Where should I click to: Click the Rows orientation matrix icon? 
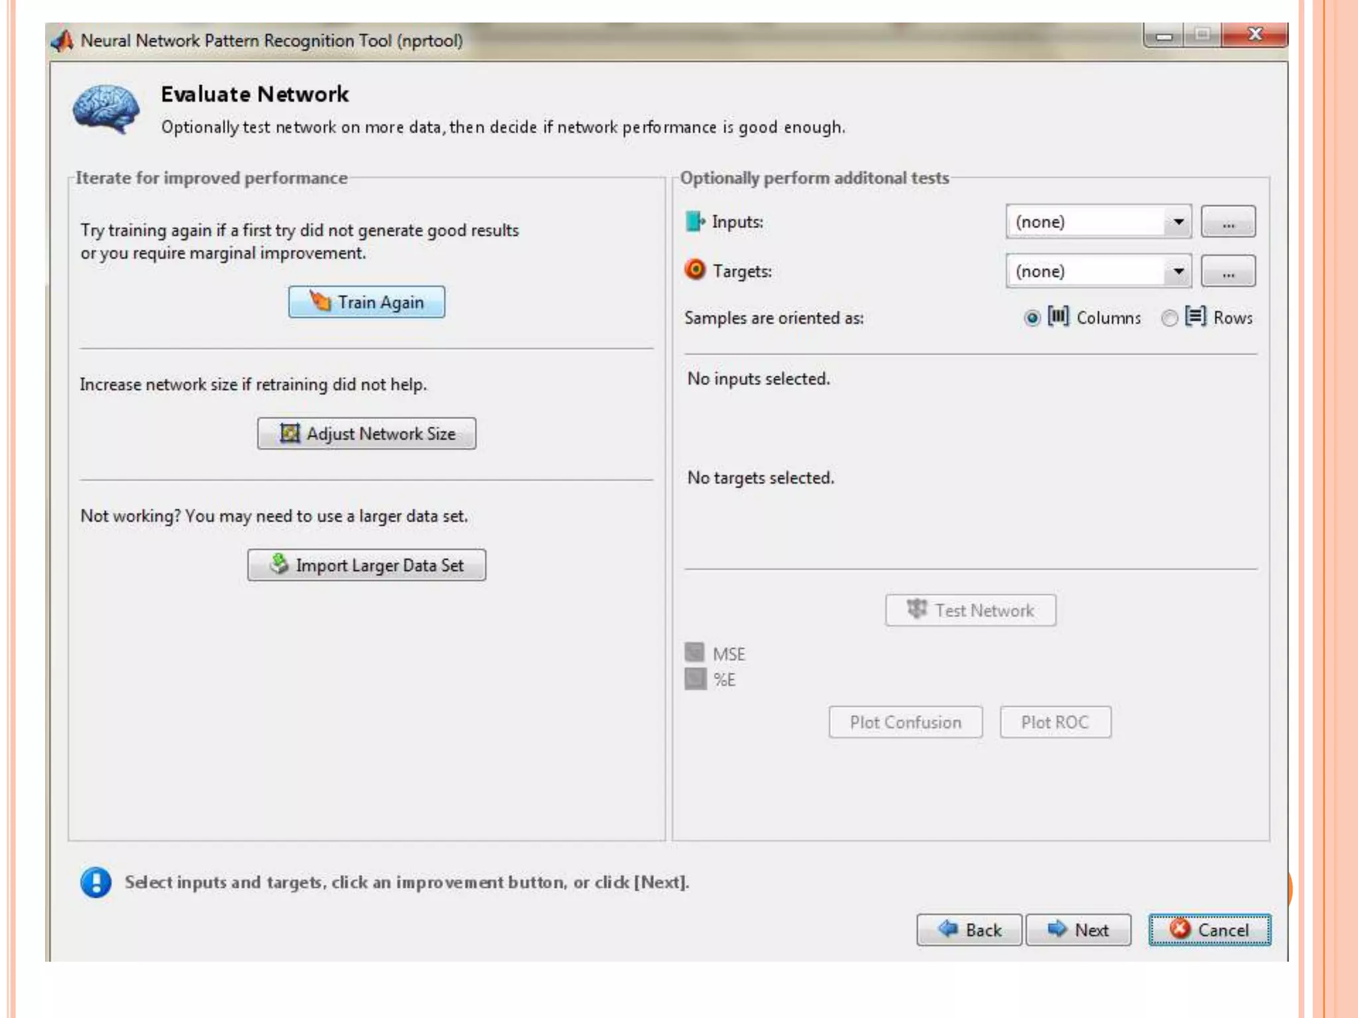(x=1196, y=317)
